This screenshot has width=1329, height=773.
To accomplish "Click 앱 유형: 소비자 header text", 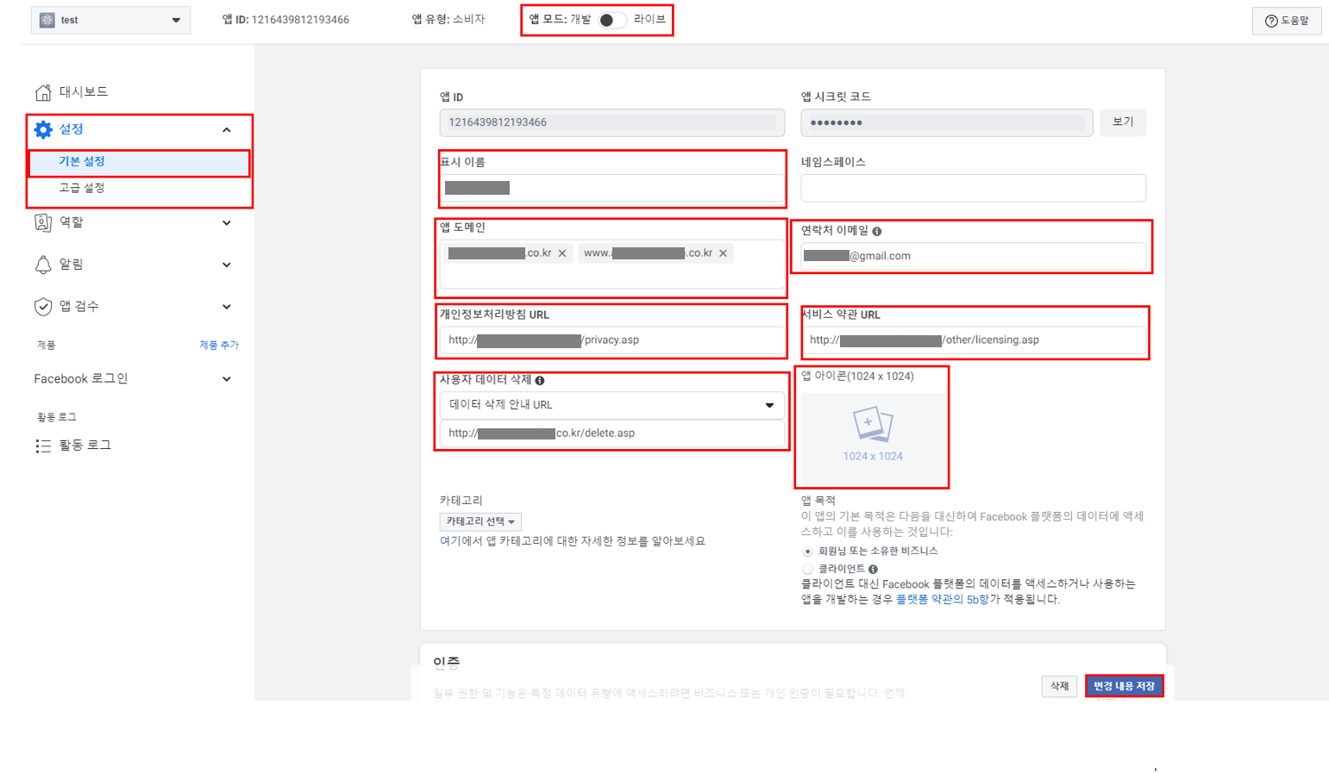I will click(x=448, y=20).
